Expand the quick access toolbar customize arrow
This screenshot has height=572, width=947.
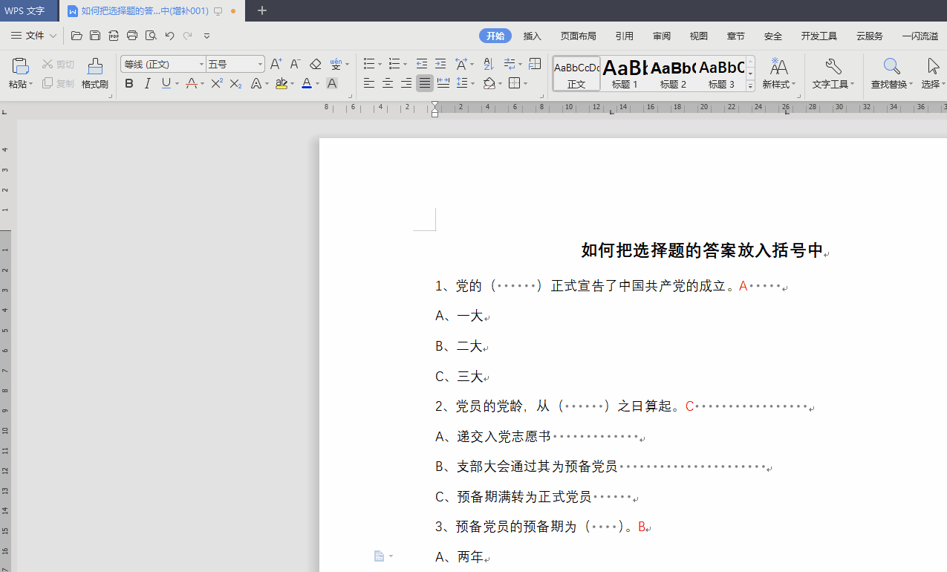click(x=206, y=35)
